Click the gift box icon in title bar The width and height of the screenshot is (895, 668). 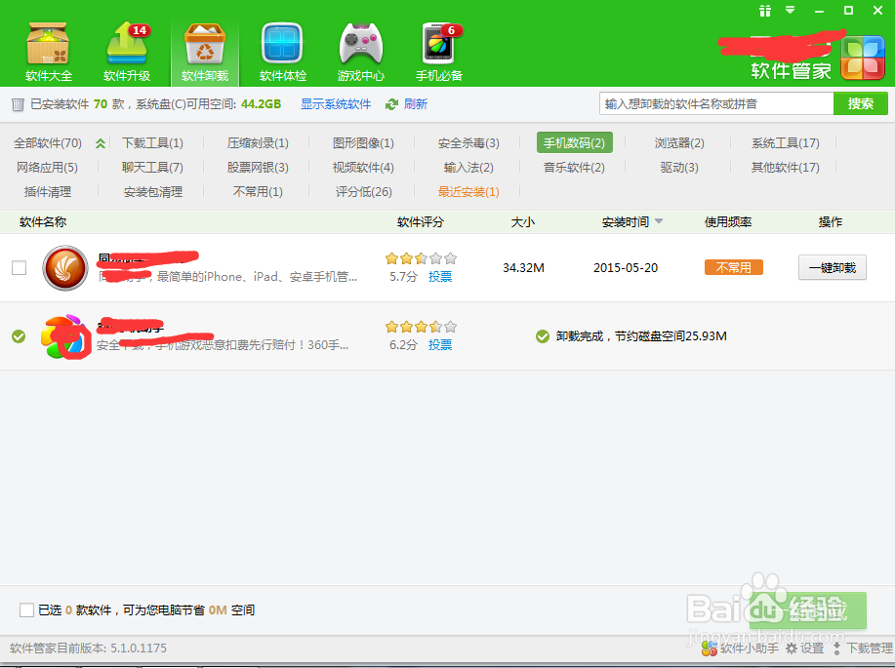tap(765, 11)
